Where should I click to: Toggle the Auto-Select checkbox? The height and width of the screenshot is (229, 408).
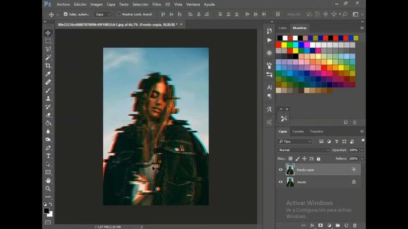point(66,14)
